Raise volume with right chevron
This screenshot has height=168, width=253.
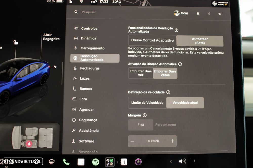point(194,161)
